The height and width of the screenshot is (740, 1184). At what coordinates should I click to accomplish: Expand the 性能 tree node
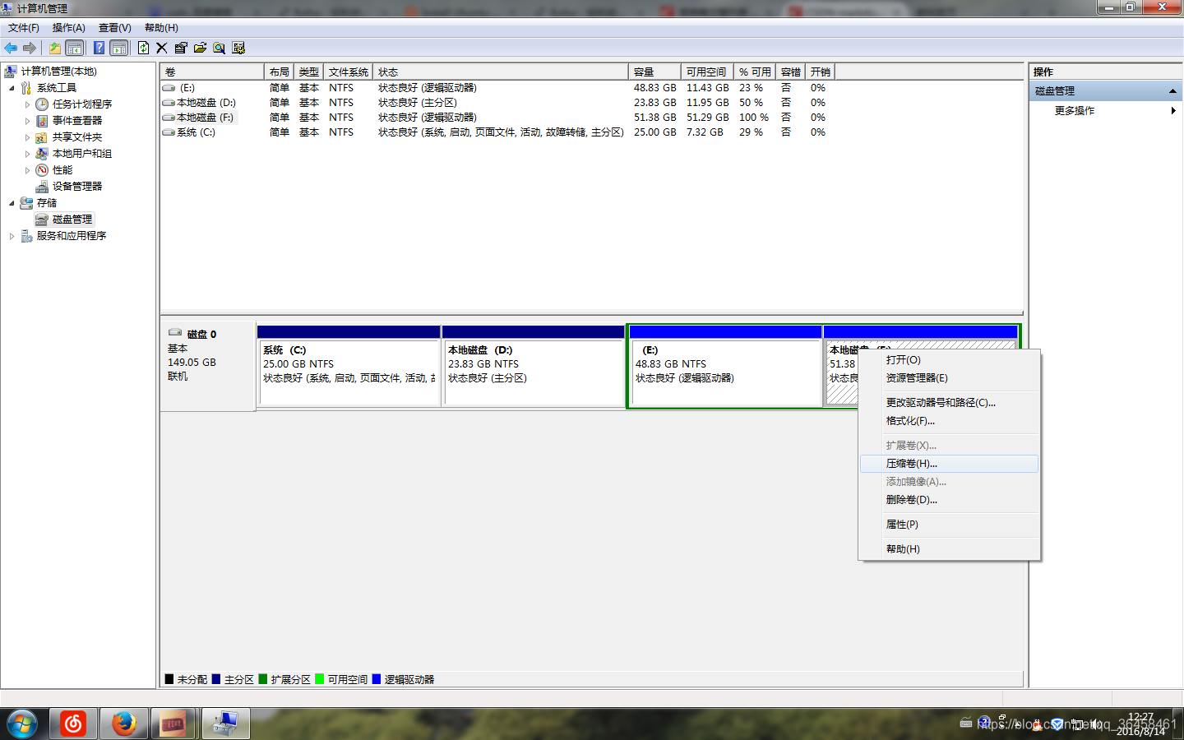[x=27, y=170]
